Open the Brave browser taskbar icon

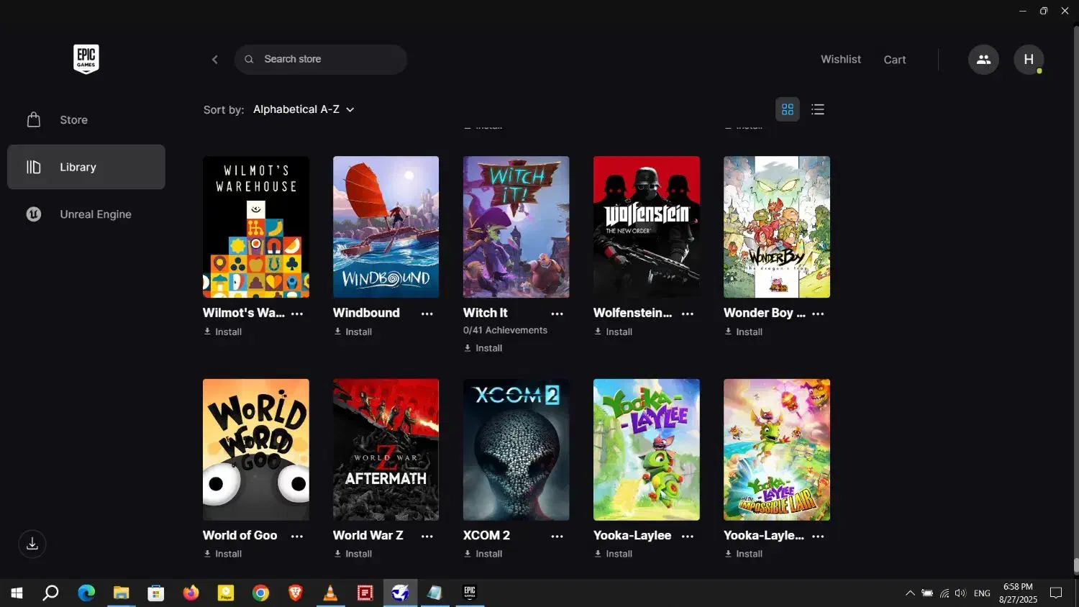coord(295,593)
